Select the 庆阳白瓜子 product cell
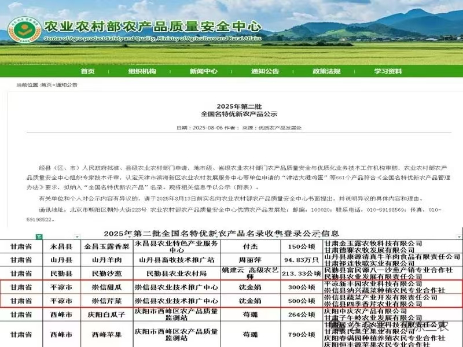The width and height of the screenshot is (463, 347). 106,315
